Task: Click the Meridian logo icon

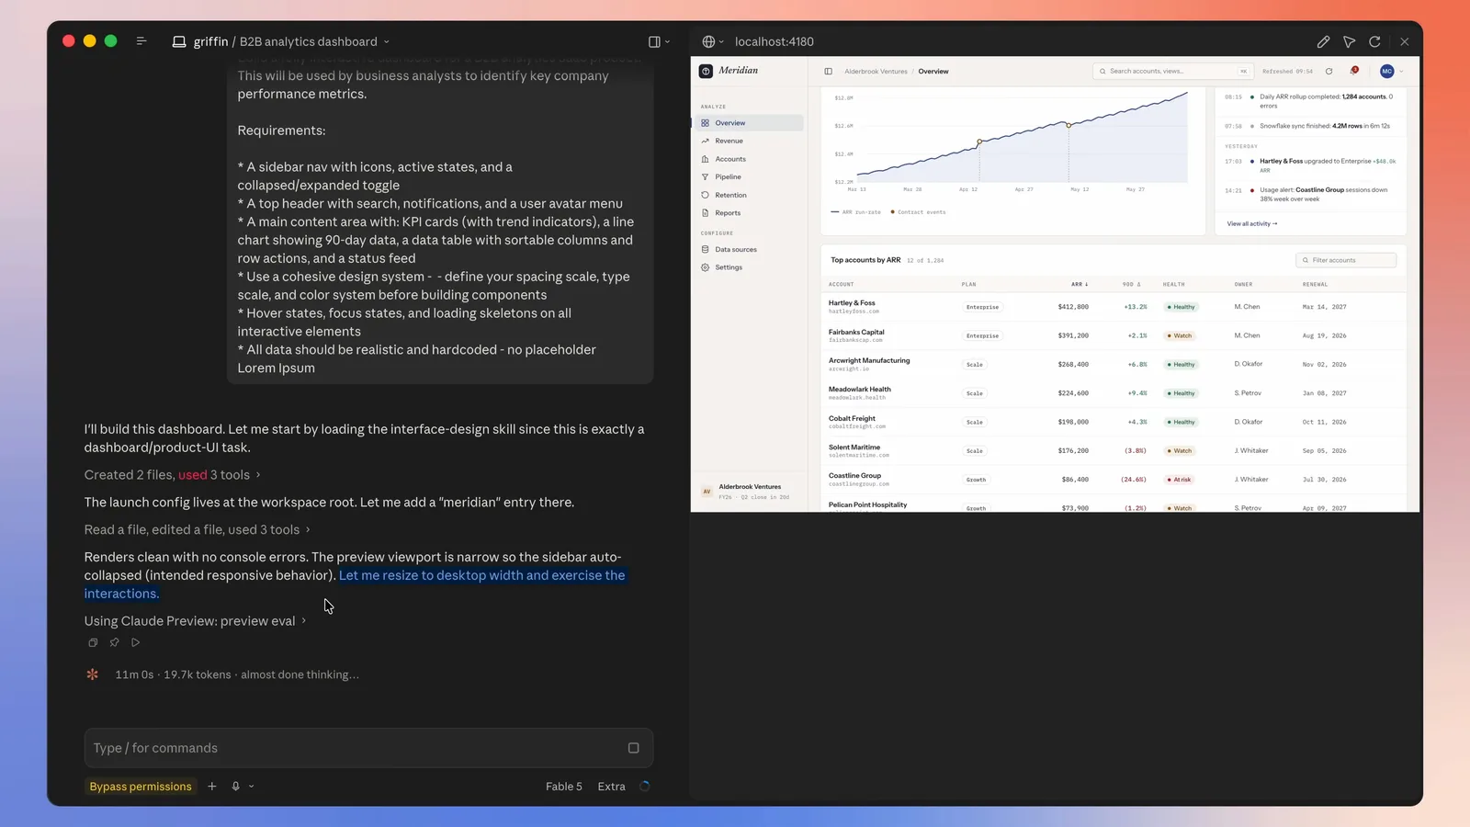Action: 706,71
